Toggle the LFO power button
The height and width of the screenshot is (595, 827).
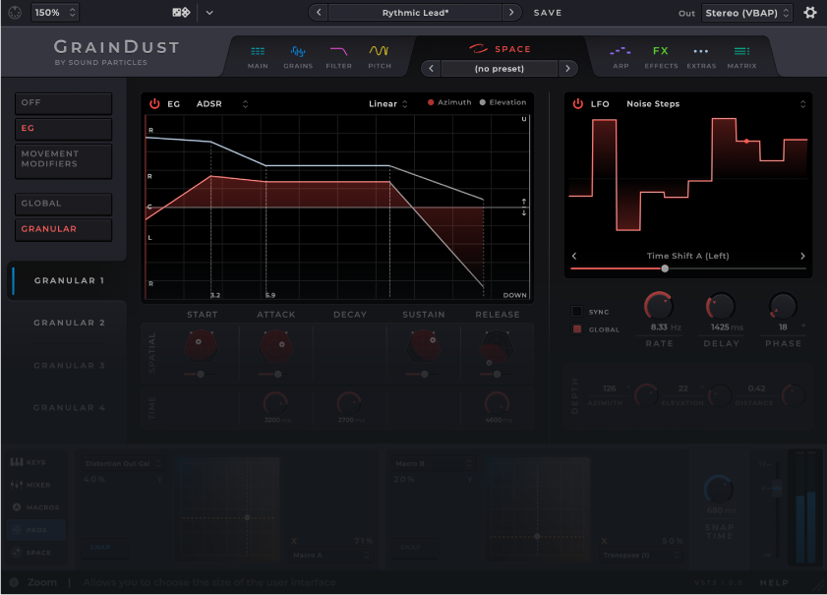578,103
